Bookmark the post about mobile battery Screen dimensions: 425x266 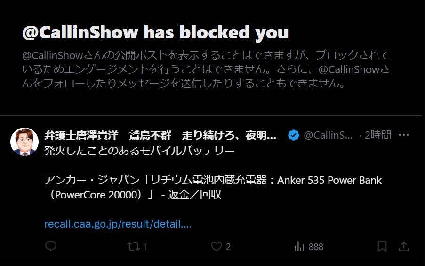tap(382, 246)
